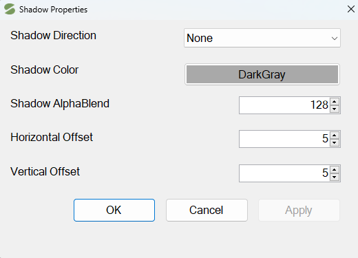Open the Shadow Direction dropdown
This screenshot has height=258, width=358.
point(262,38)
